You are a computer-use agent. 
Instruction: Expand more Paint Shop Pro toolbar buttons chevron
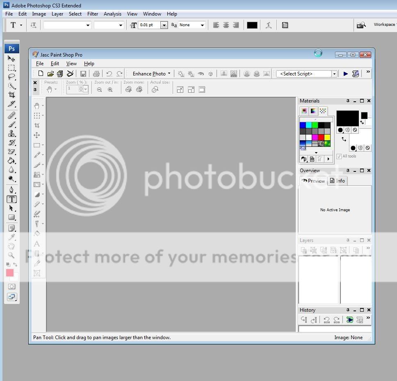[x=368, y=72]
